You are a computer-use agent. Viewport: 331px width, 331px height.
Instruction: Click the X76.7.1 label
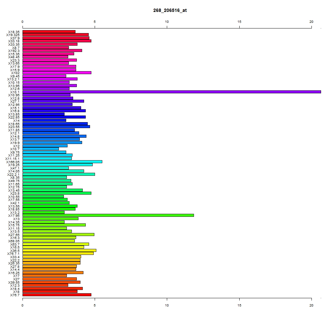click(x=13, y=254)
